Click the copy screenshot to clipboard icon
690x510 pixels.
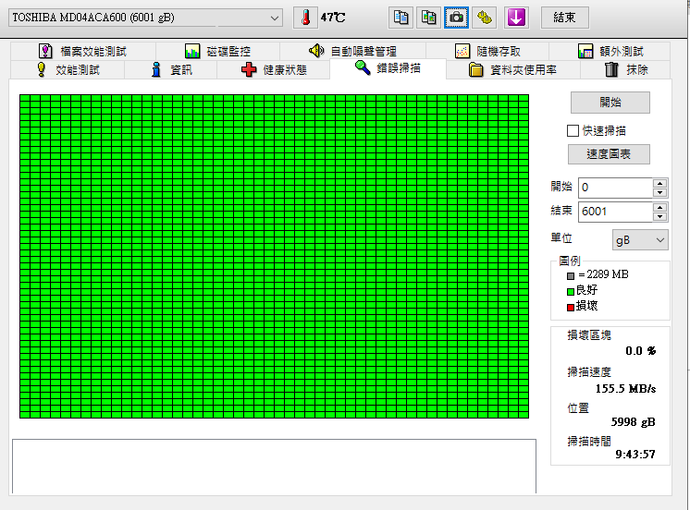pos(427,18)
